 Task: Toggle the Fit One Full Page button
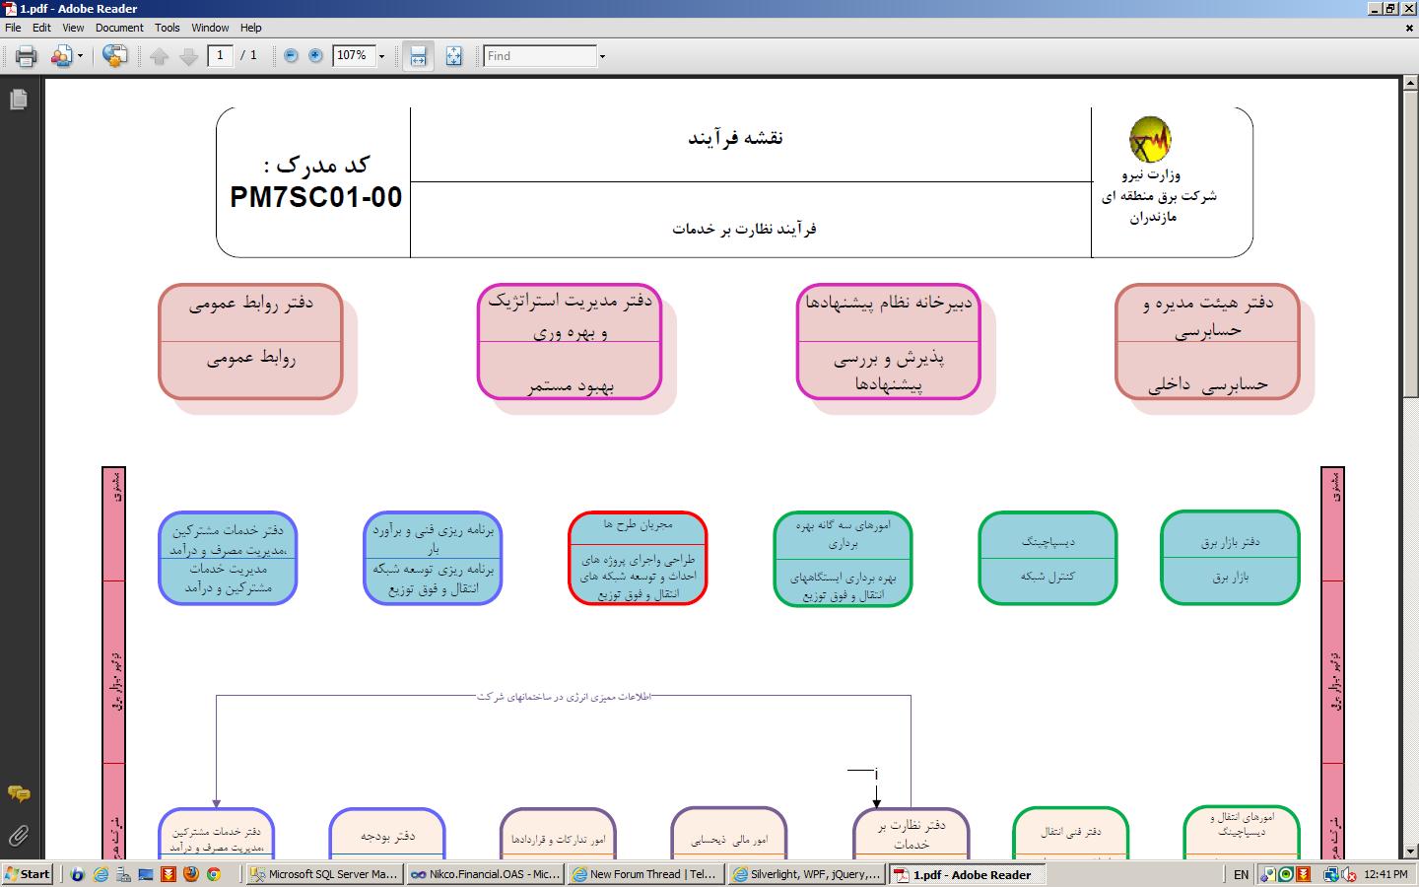(453, 56)
